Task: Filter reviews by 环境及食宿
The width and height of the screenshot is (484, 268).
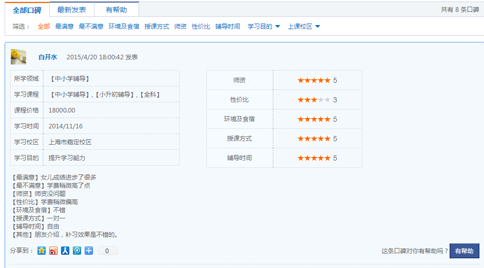Action: click(x=124, y=27)
